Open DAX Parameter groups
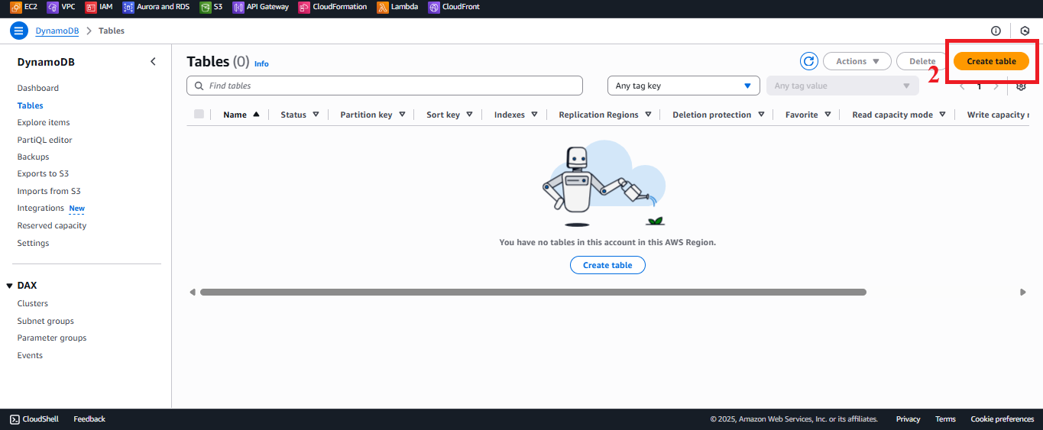Screen dimensions: 1043x430 pos(52,338)
